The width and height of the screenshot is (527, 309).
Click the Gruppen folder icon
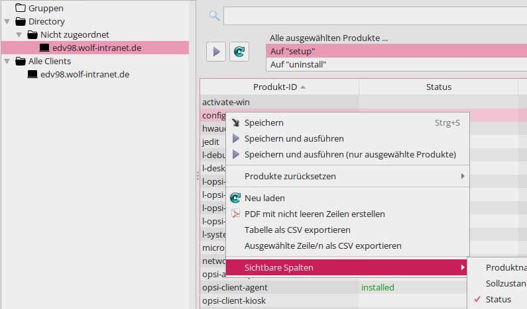pyautogui.click(x=21, y=8)
